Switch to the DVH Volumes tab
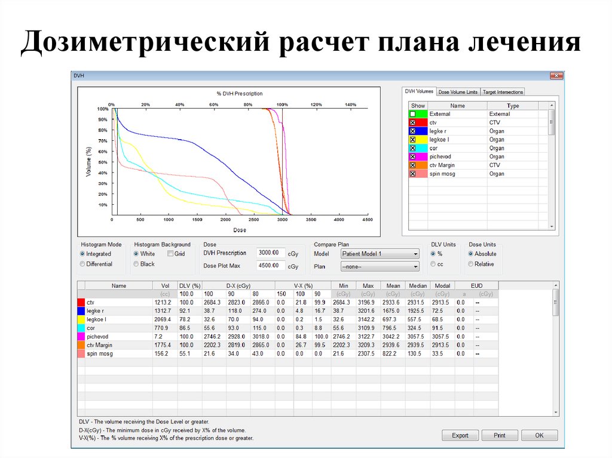This screenshot has width=612, height=458. coord(419,91)
